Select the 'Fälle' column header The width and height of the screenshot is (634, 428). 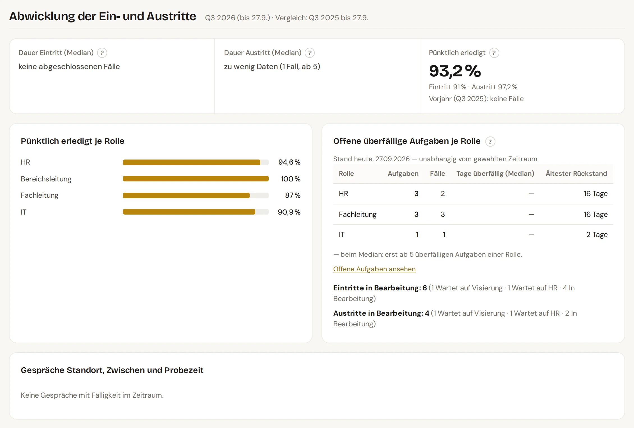(437, 174)
